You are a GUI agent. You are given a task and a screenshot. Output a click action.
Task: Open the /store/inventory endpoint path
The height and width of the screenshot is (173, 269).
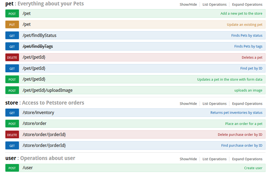pos(38,113)
